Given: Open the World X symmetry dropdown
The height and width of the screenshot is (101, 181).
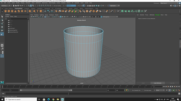Looking at the screenshot, I should tap(71, 6).
